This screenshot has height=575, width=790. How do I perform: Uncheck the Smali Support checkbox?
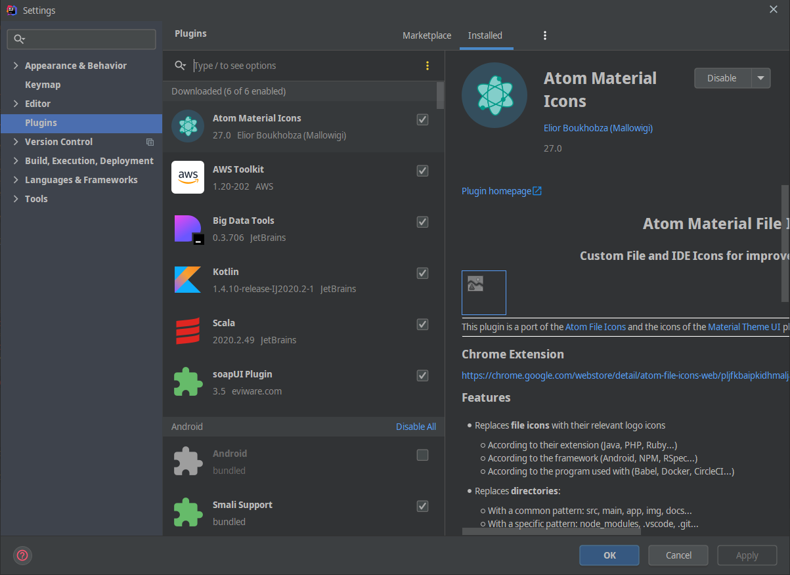click(423, 506)
